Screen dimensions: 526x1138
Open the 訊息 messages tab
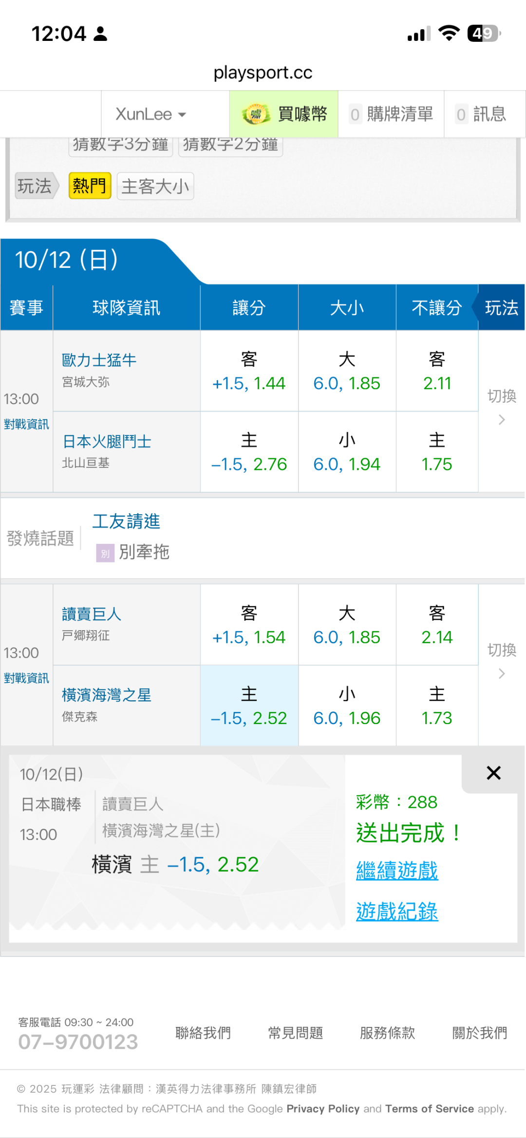click(x=481, y=114)
